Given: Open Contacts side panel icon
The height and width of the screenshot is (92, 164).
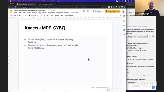Looking at the screenshot, I should click(x=124, y=30).
